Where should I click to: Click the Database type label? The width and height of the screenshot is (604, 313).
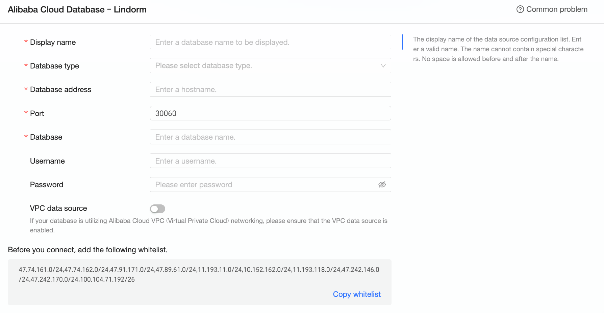[54, 66]
